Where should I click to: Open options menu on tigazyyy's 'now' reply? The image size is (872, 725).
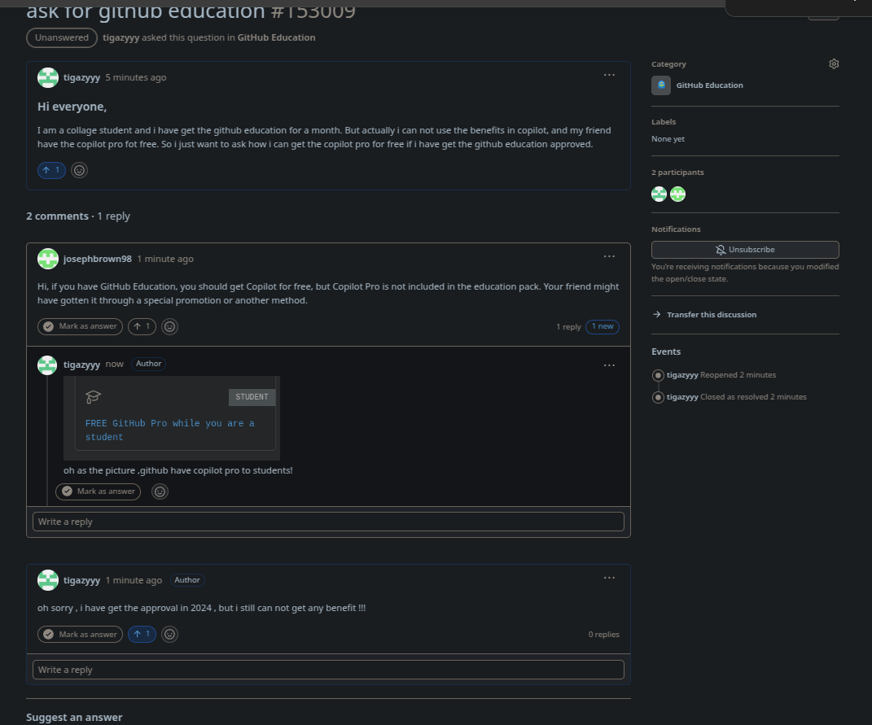point(609,365)
